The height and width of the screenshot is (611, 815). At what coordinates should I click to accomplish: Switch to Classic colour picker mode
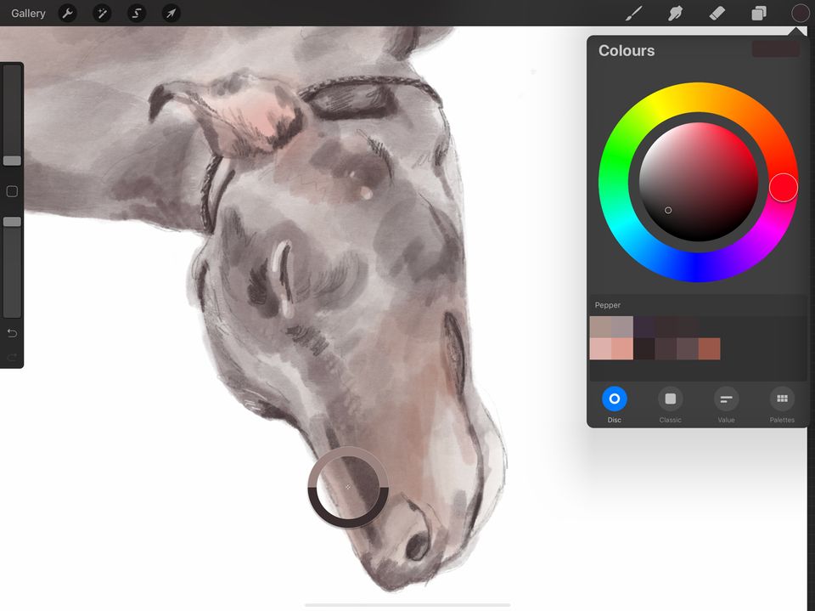[x=670, y=400]
